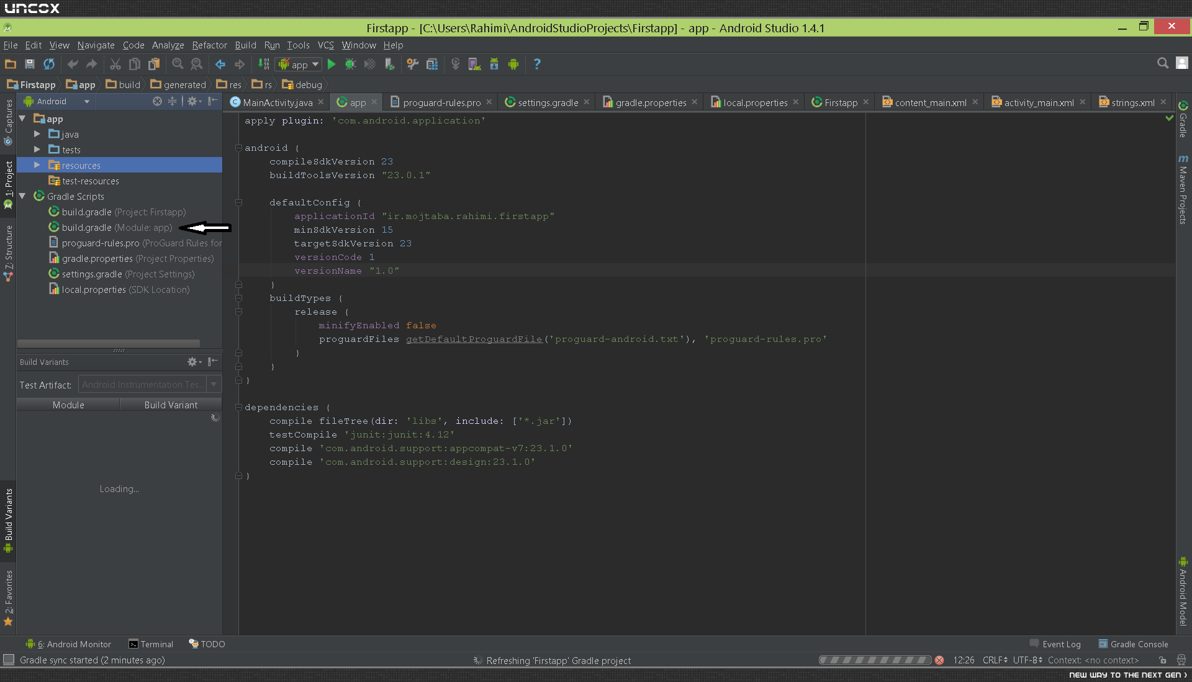1192x682 pixels.
Task: Click the project tree horizontal scrollbar
Action: pos(109,343)
